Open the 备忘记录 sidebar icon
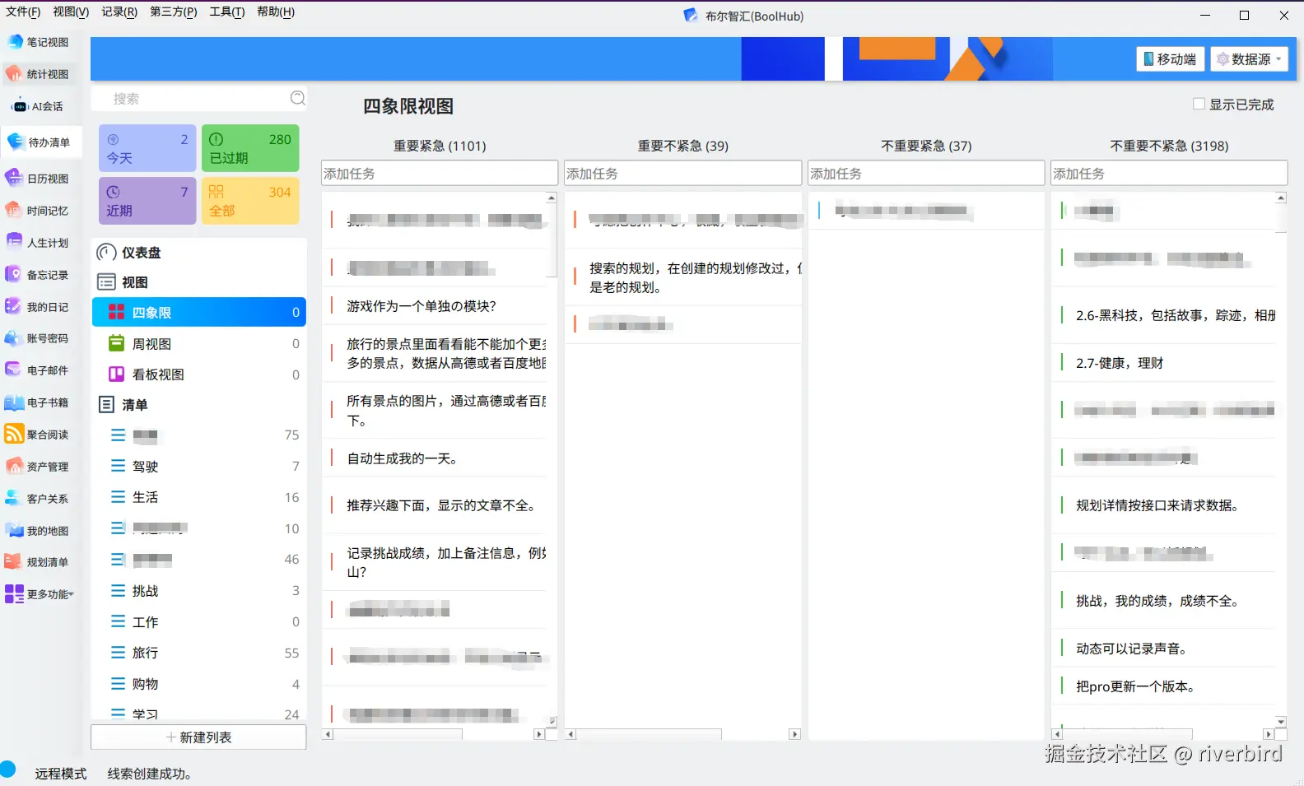This screenshot has height=786, width=1304. [15, 275]
